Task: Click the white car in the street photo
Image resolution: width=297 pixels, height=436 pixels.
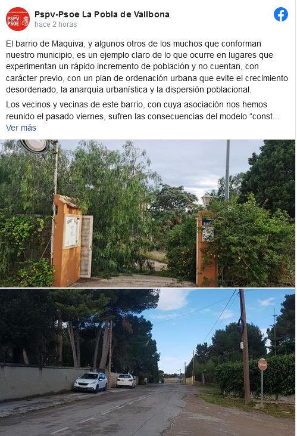Action: click(x=90, y=382)
